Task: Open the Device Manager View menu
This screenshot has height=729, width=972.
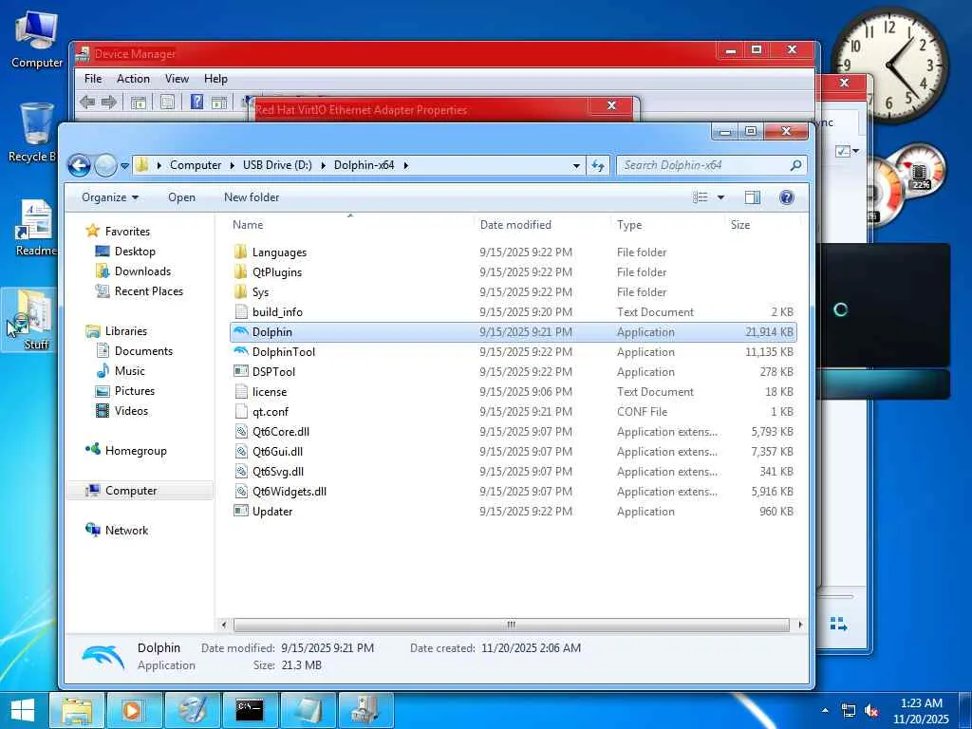Action: 177,79
